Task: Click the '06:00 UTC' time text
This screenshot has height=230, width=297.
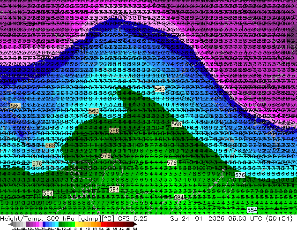Action: point(245,218)
